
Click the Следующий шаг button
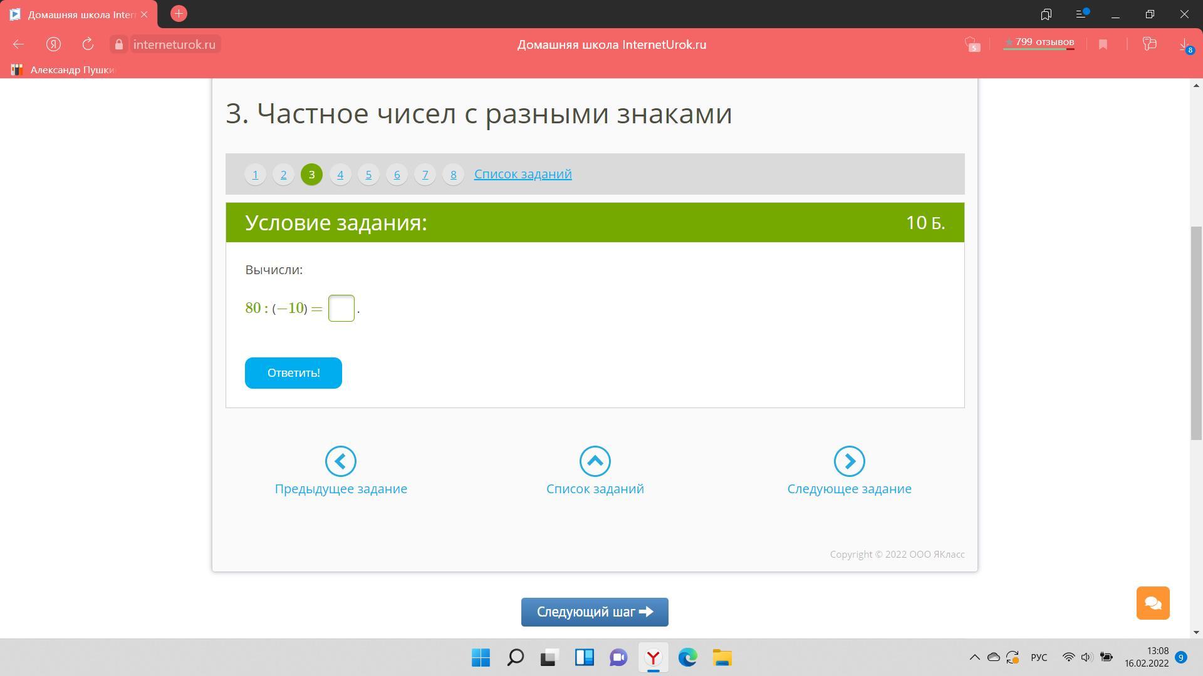595,612
